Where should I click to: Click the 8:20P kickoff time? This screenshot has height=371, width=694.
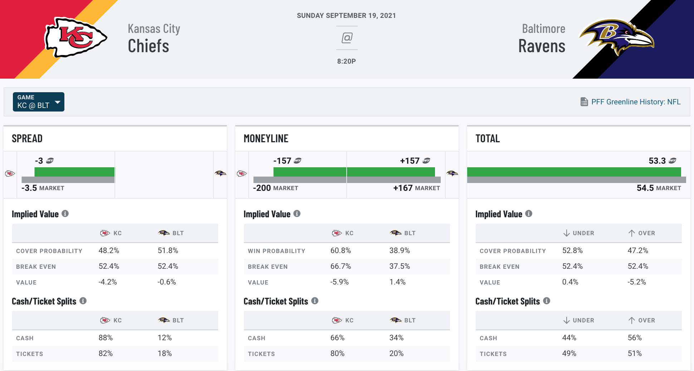click(346, 61)
